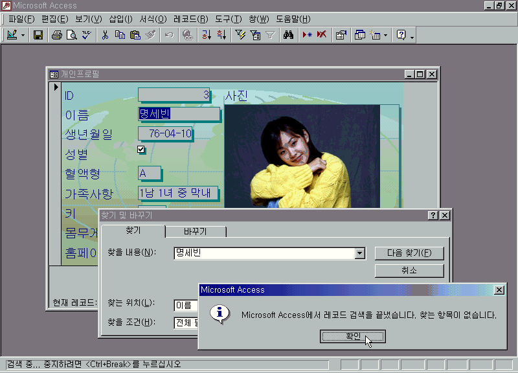The image size is (518, 373).
Task: Click 확인 in the Microsoft Access message
Action: pos(353,336)
